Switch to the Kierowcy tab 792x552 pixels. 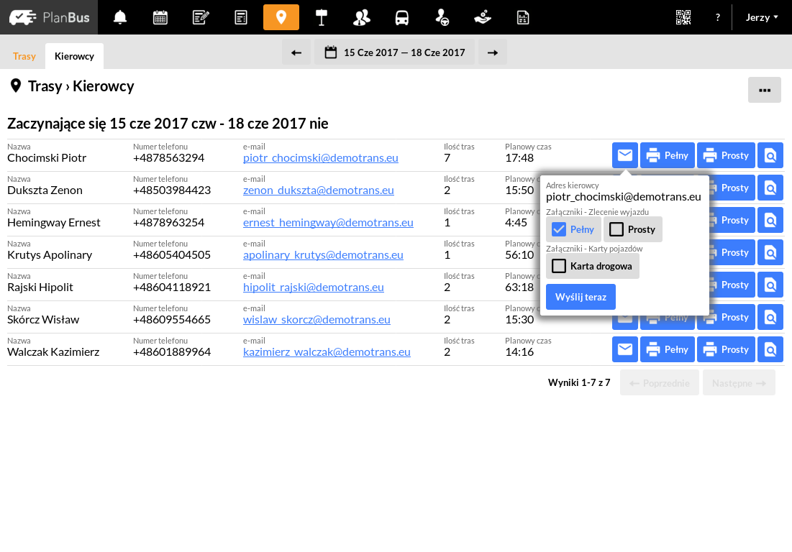pyautogui.click(x=74, y=55)
